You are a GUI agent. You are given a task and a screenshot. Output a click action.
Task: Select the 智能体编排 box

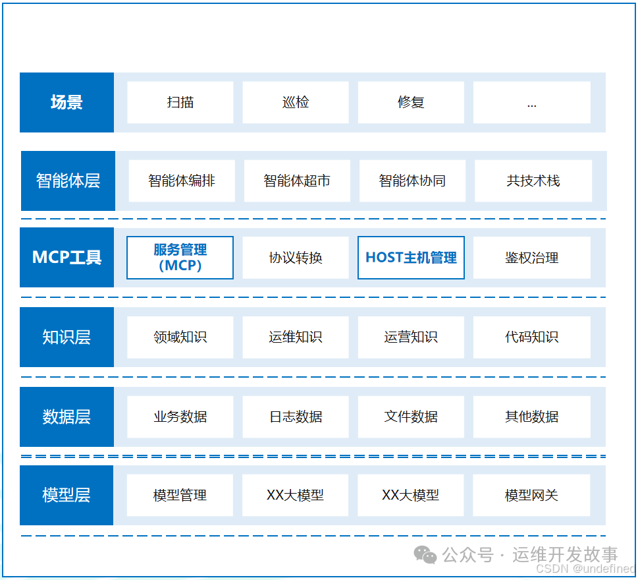(x=182, y=181)
